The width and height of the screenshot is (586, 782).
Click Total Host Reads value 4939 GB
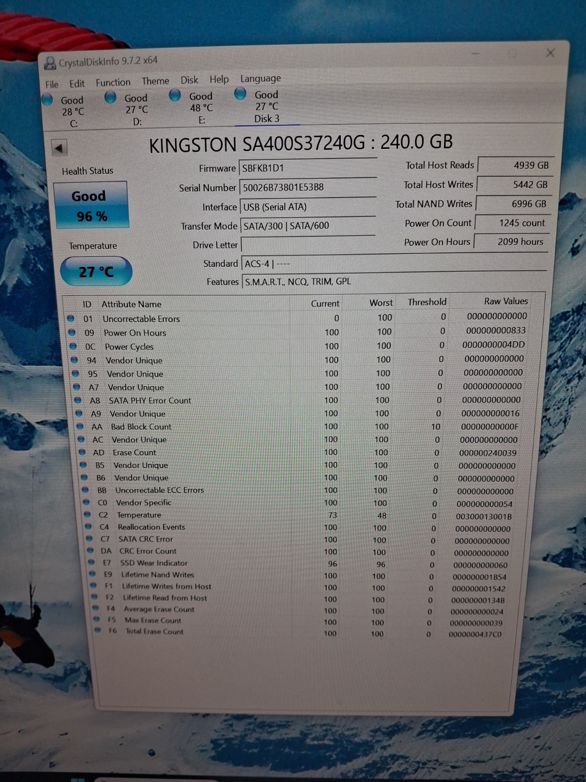(515, 165)
